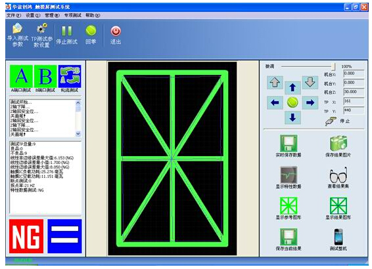Viewport: 372px width, 269px height.
Task: Open result set with glasses icon
Action: tap(338, 175)
